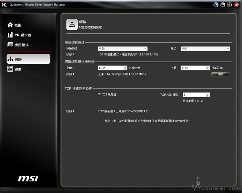Viewport: 242px width, 193px height.
Task: Click the status text 100 Mb/自動雙工
Action: click(128, 54)
